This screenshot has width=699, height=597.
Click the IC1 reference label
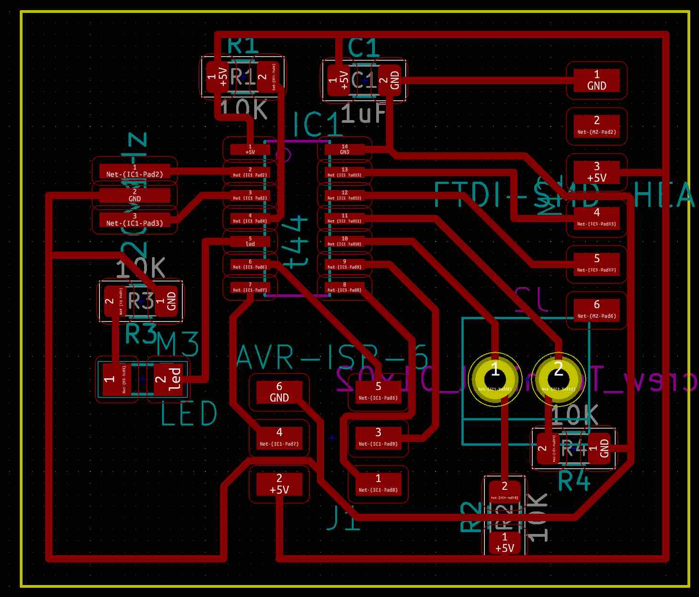tap(318, 125)
